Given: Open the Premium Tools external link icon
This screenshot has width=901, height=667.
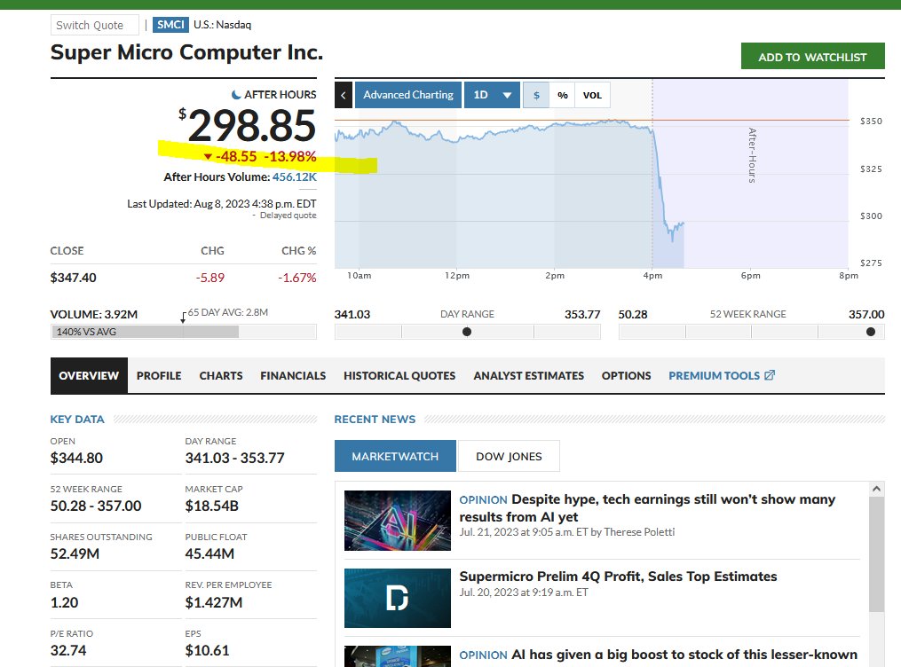Looking at the screenshot, I should click(x=770, y=375).
